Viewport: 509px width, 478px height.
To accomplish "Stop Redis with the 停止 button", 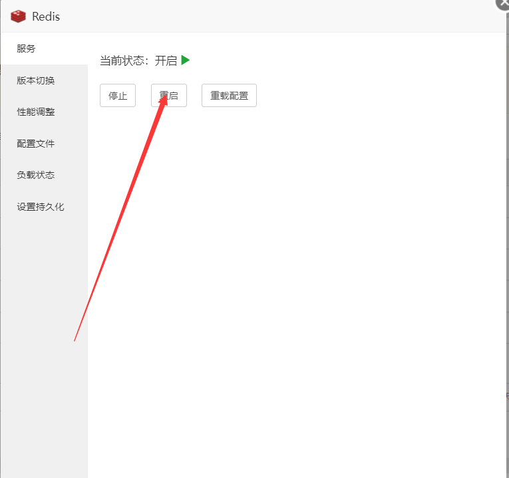I will 118,95.
